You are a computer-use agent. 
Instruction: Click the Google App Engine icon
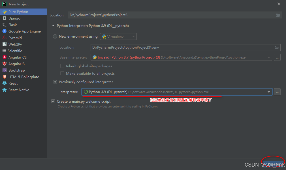5,31
